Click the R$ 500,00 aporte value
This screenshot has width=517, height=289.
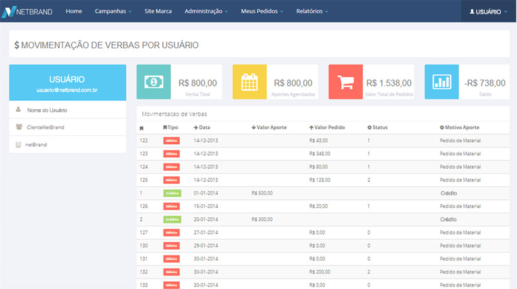point(262,193)
